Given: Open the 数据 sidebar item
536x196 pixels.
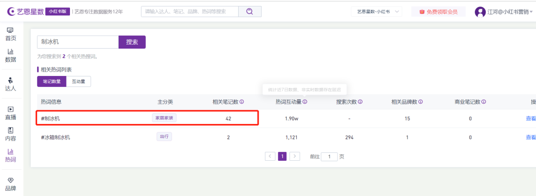Looking at the screenshot, I should (x=10, y=56).
